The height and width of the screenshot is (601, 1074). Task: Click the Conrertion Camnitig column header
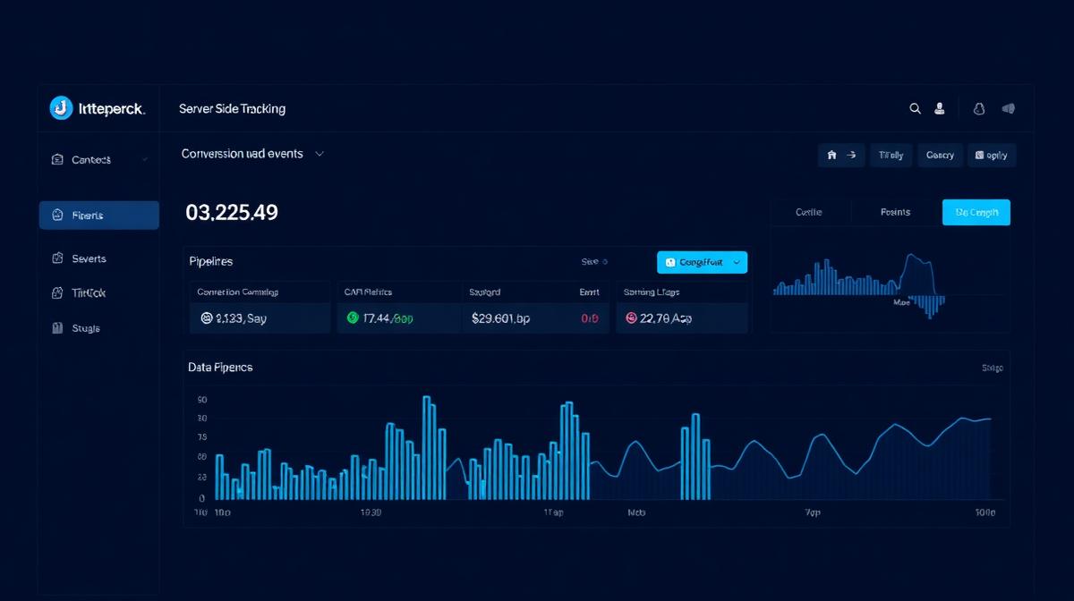[237, 292]
